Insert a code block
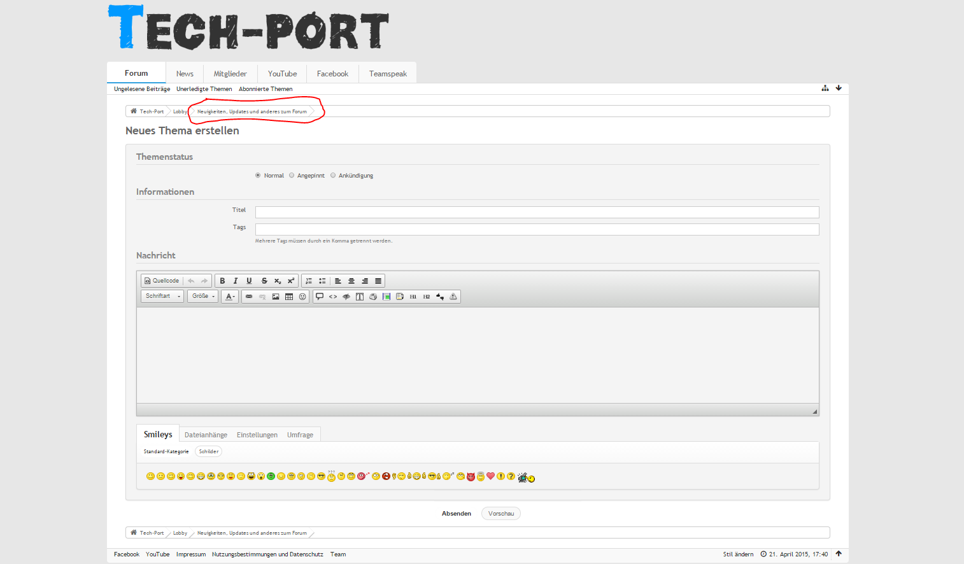 click(x=333, y=297)
